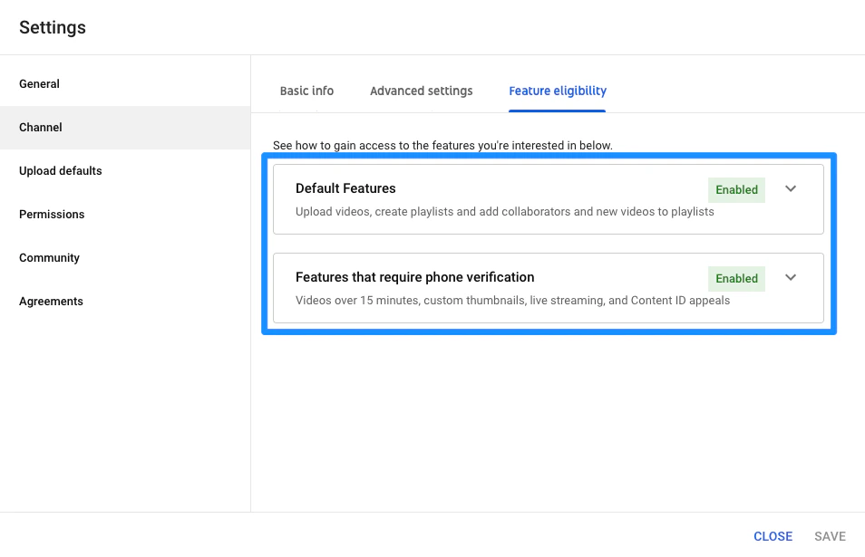Open the Permissions settings page
The width and height of the screenshot is (865, 557).
tap(52, 214)
